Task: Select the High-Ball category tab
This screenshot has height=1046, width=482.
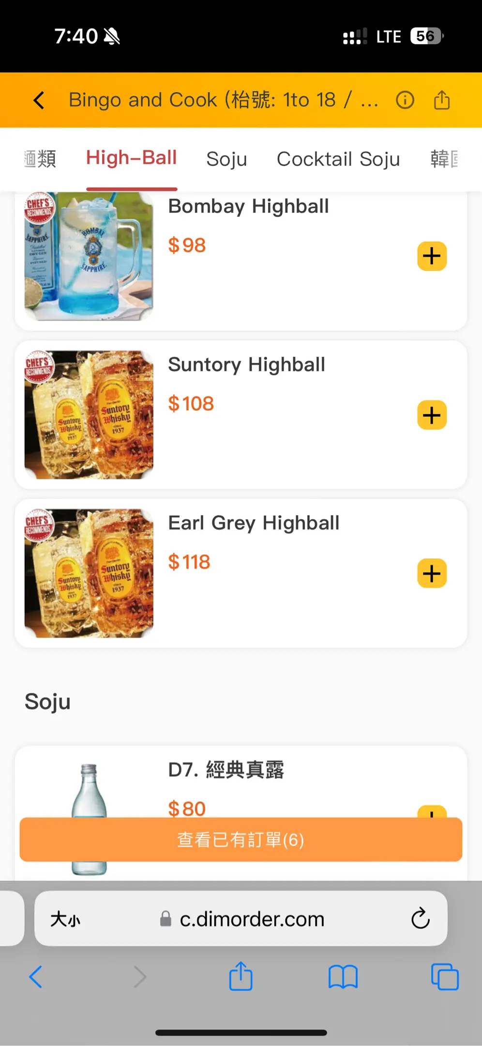Action: [131, 158]
